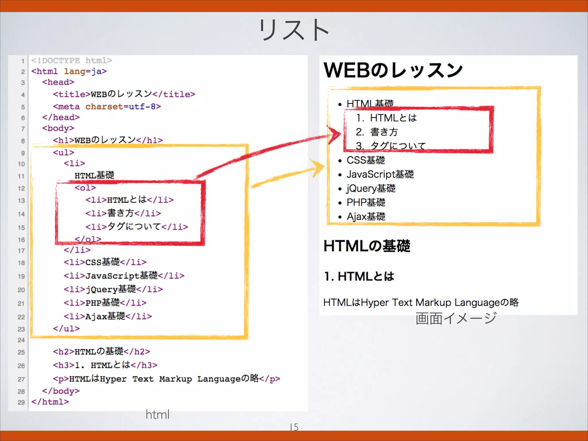Select the 1. HTMLとは subheading in preview
Image resolution: width=588 pixels, height=441 pixels.
359,276
